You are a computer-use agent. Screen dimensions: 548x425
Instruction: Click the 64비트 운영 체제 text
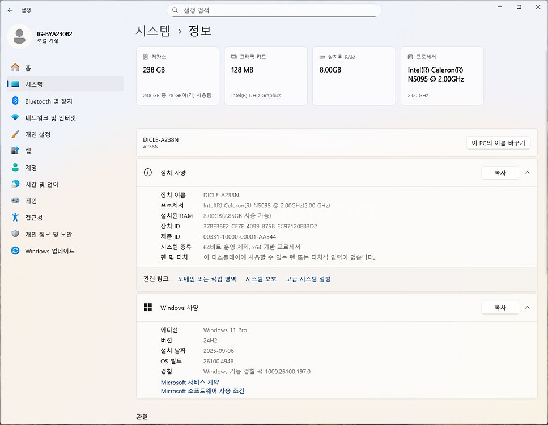point(252,247)
